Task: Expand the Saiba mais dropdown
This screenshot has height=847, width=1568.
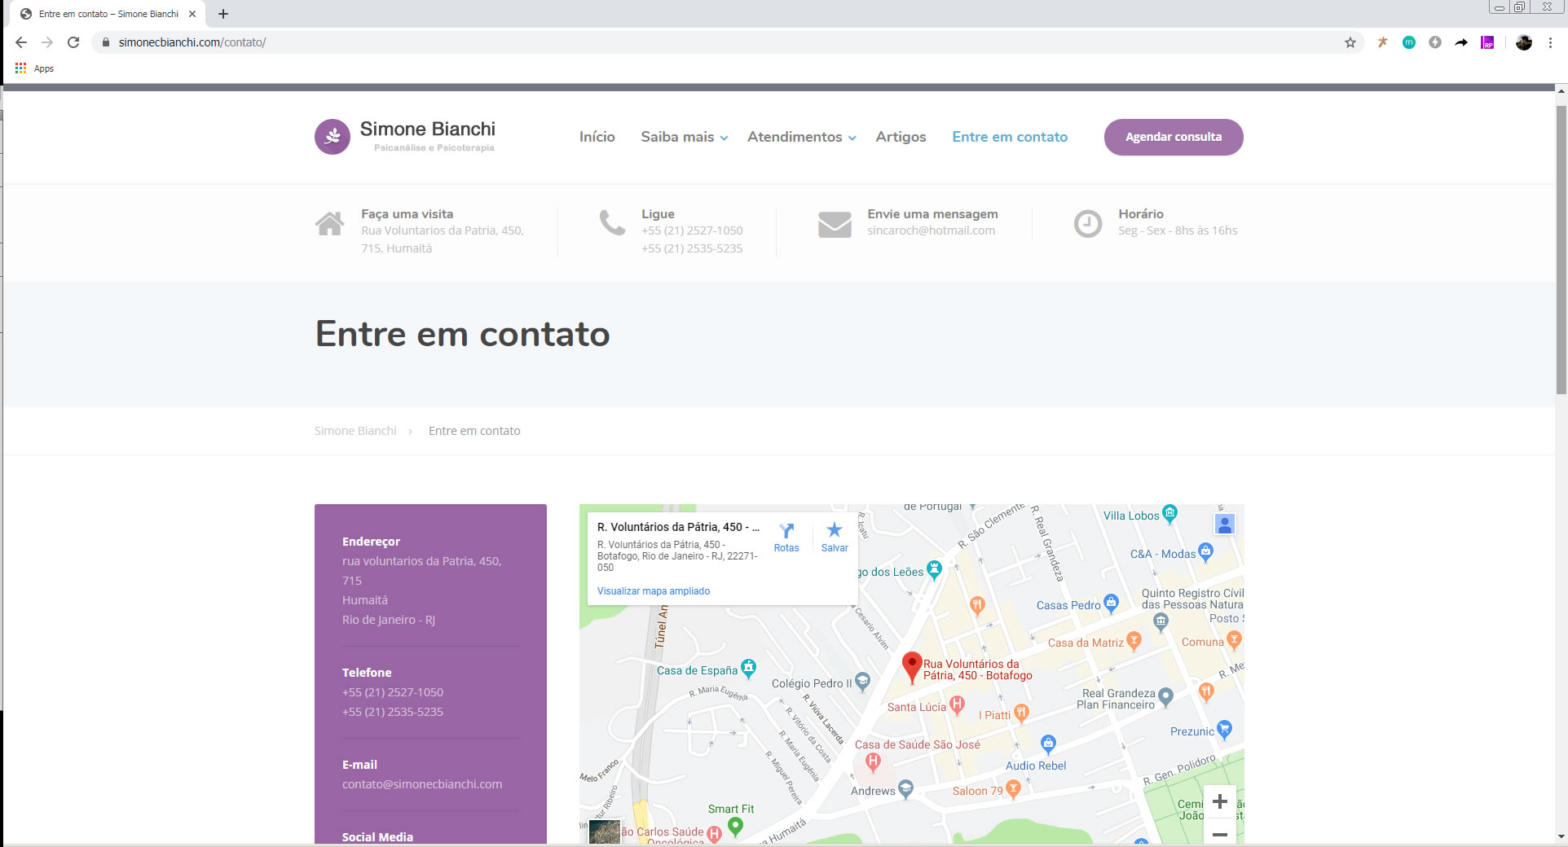Action: (x=684, y=137)
